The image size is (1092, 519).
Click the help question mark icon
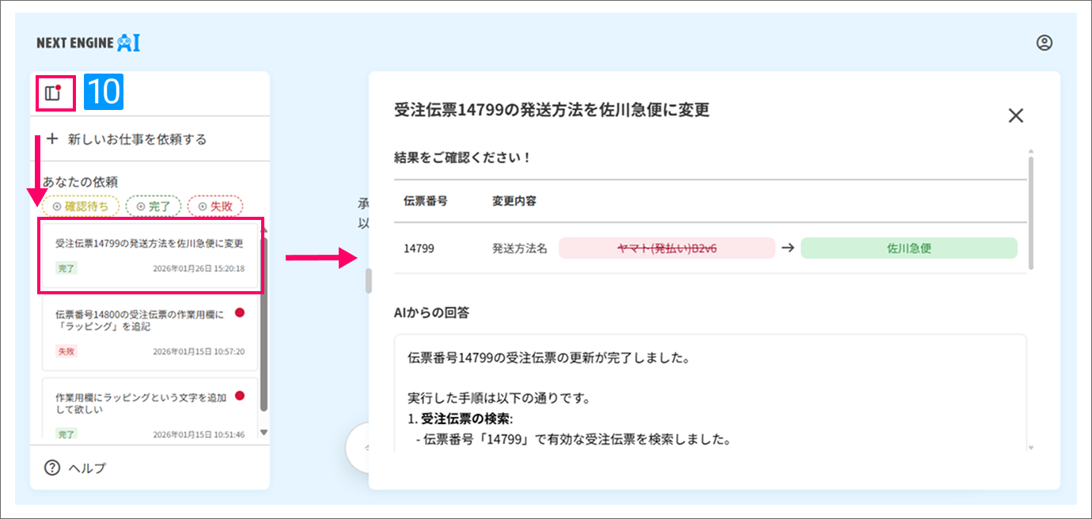52,468
